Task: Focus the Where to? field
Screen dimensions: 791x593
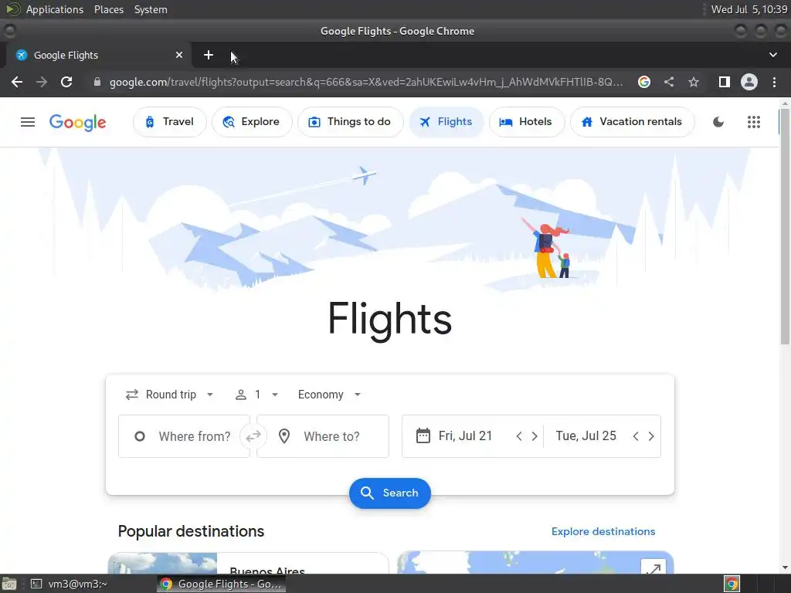Action: [323, 436]
